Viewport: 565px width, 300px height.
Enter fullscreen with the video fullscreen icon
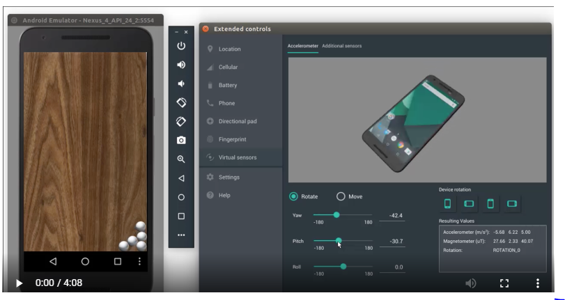[x=504, y=283]
